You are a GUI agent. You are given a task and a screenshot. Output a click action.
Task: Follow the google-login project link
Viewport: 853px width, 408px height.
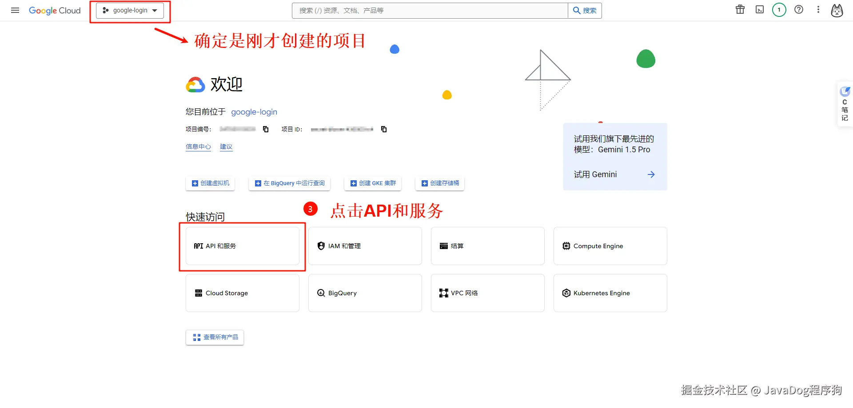click(254, 112)
